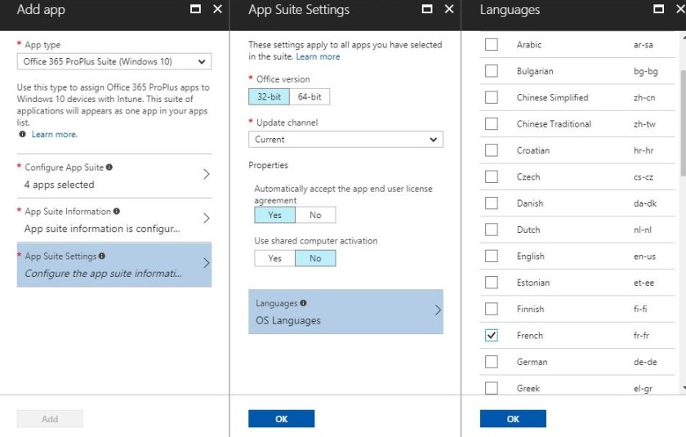
Task: Choose No for shared computer activation
Action: coord(315,258)
